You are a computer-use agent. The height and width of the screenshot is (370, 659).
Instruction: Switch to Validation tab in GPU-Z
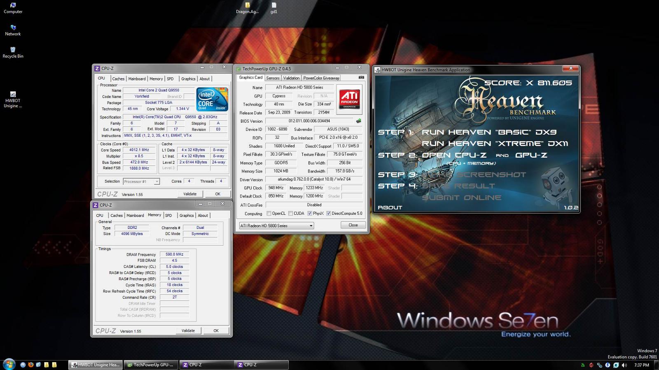click(291, 78)
